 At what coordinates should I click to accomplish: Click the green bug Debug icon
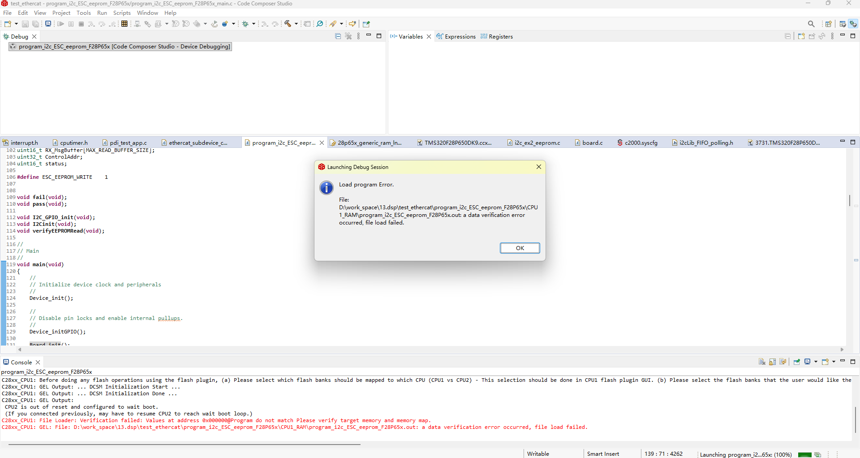[245, 24]
